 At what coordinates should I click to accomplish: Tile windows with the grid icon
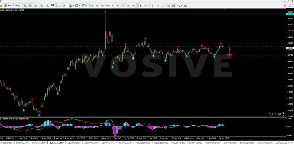[x=52, y=6]
